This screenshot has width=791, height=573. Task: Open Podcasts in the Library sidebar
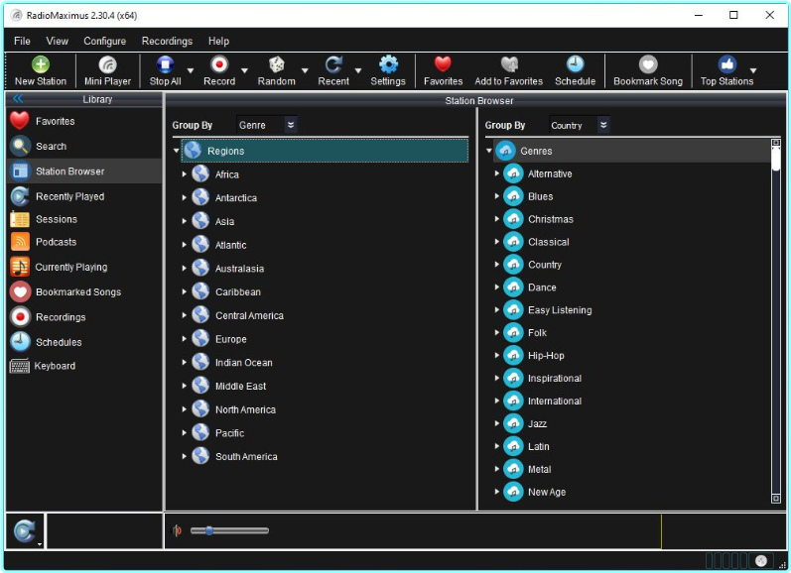(x=83, y=242)
